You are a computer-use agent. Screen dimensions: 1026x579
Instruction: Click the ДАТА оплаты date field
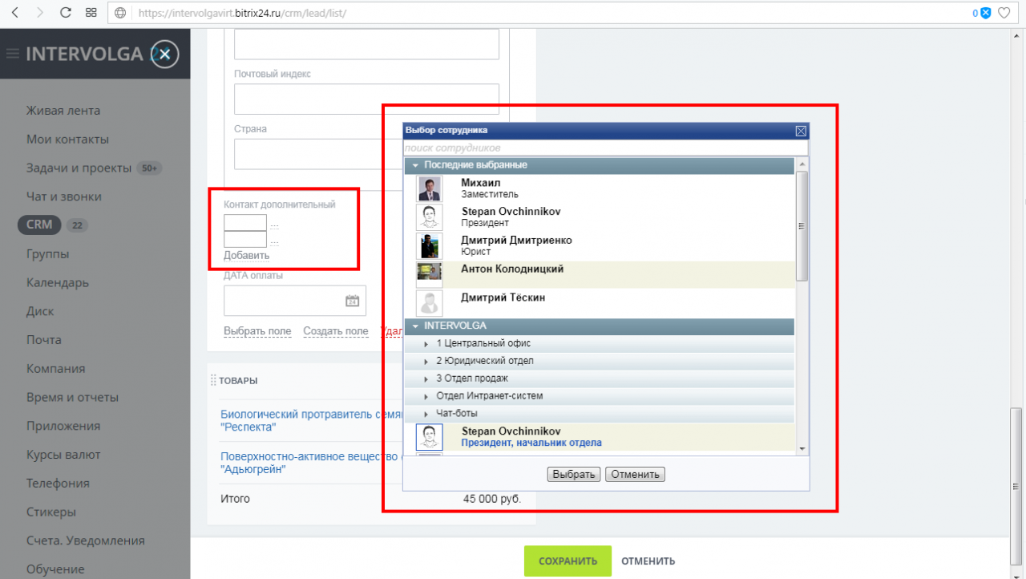[x=295, y=301]
